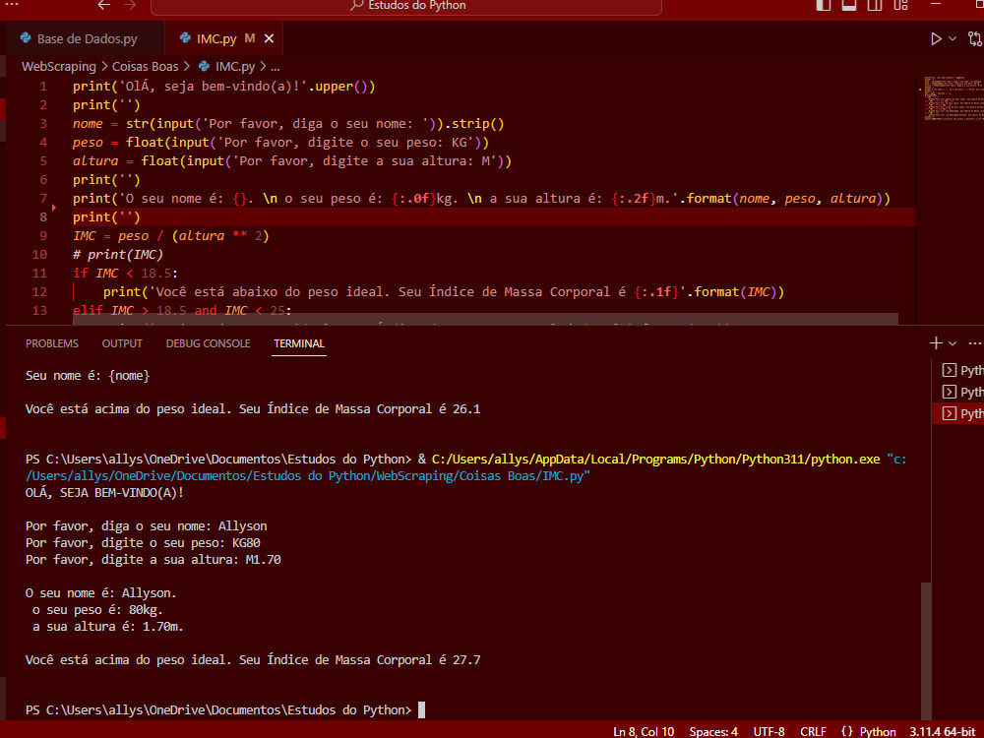Click the python.exe path link in terminal

[661, 458]
